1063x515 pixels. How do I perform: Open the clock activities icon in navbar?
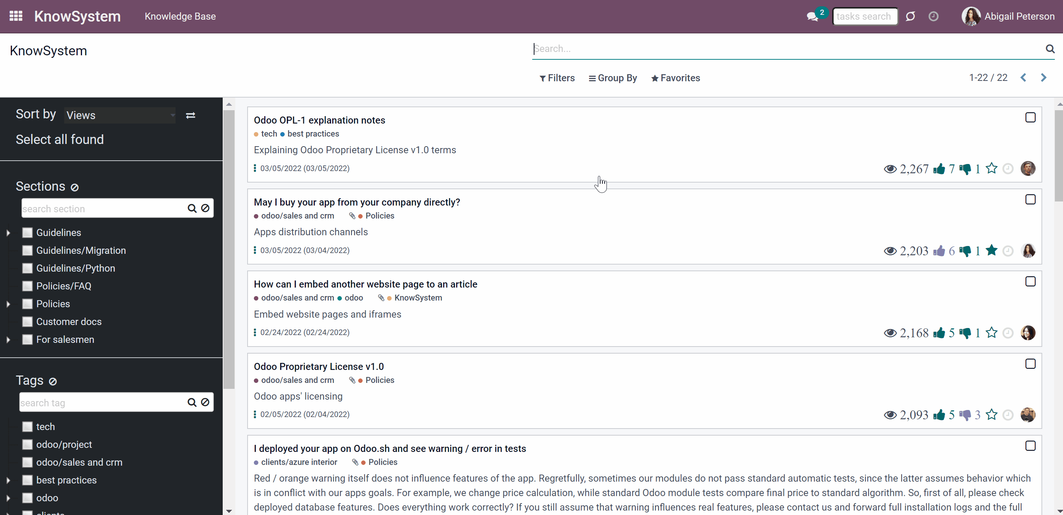[x=933, y=16]
